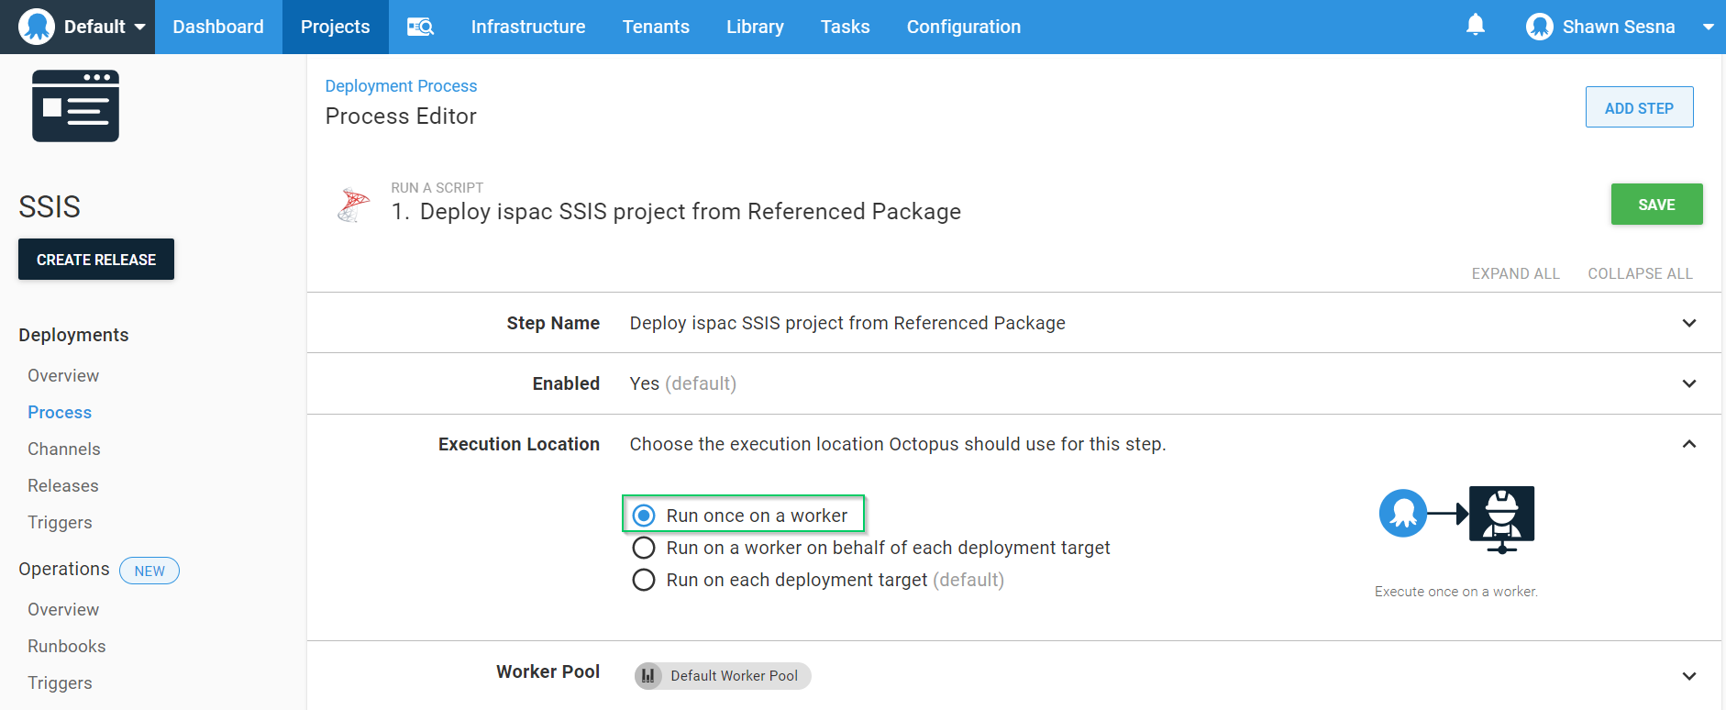
Task: Click the worker execution illustration
Action: point(1456,518)
